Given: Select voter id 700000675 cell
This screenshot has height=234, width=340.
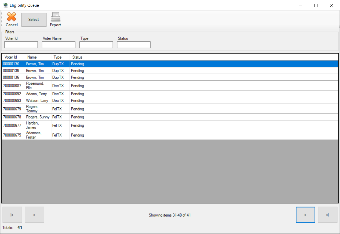Looking at the screenshot, I should pos(13,135).
